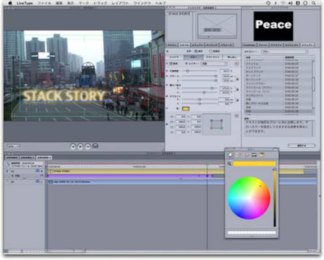Click the yellow glow color swatch

point(186,109)
